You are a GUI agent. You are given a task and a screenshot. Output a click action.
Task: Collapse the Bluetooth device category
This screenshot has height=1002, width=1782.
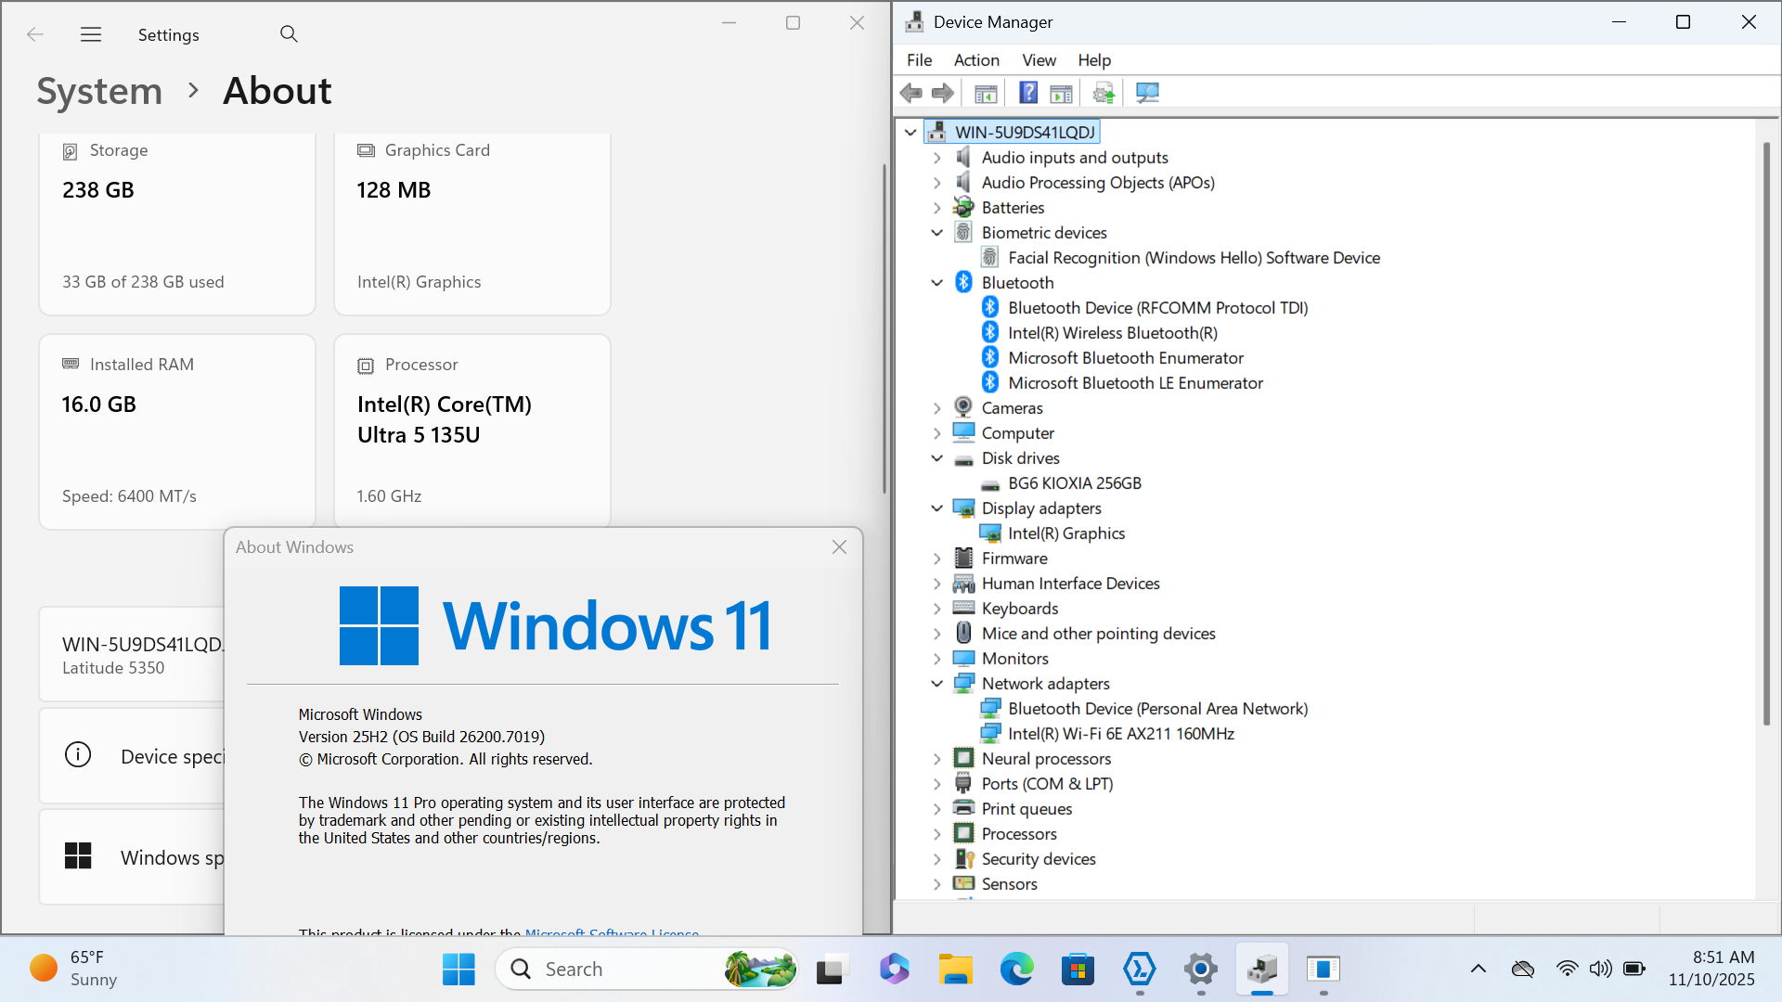coord(937,283)
